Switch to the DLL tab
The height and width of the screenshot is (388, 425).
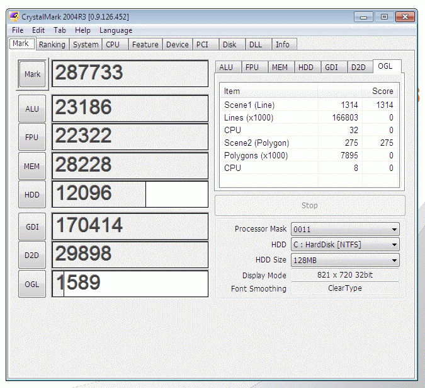click(259, 45)
